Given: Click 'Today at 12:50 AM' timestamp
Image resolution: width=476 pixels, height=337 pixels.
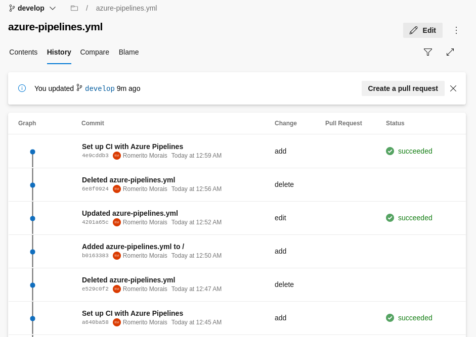Looking at the screenshot, I should tap(196, 256).
